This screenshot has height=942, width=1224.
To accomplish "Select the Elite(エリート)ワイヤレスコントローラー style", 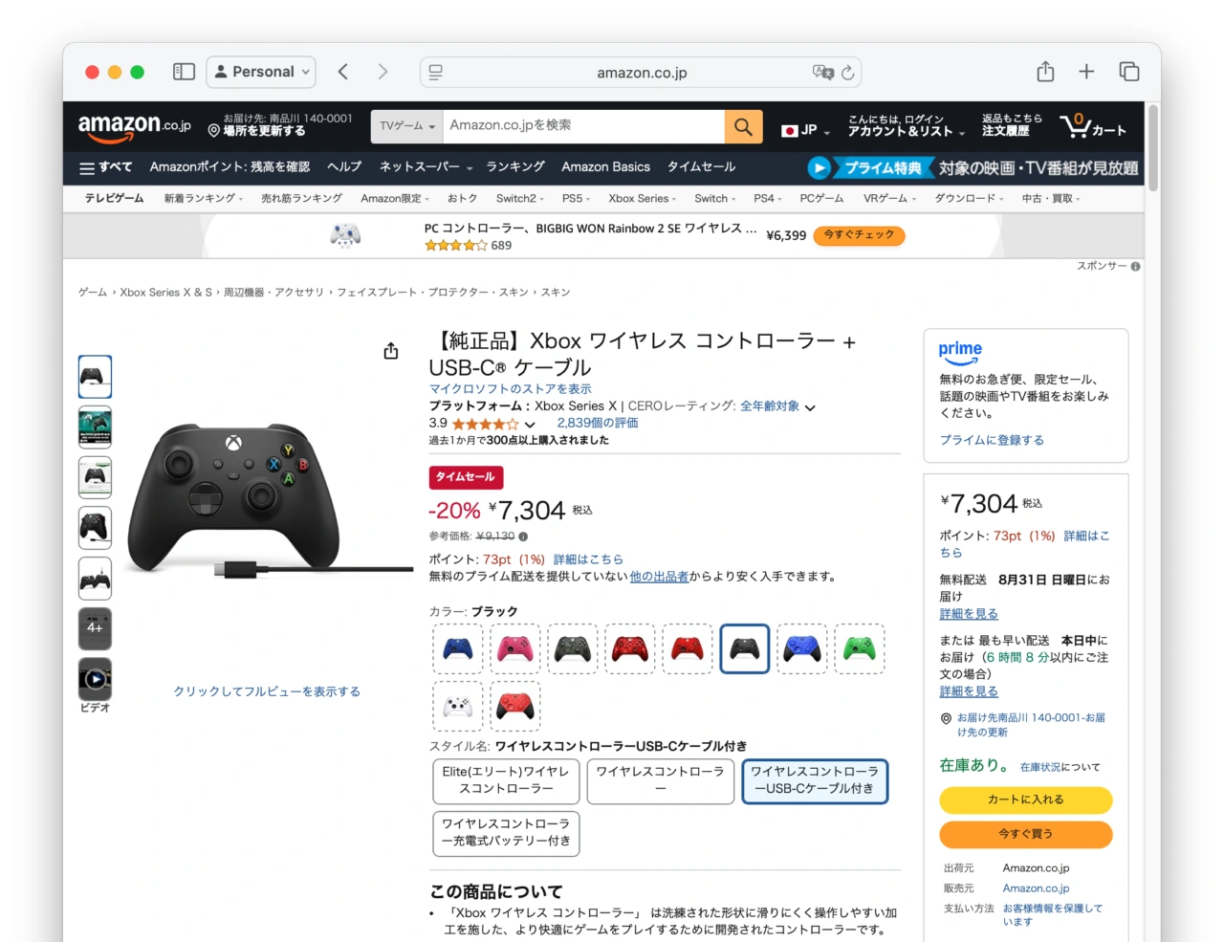I will [x=506, y=781].
